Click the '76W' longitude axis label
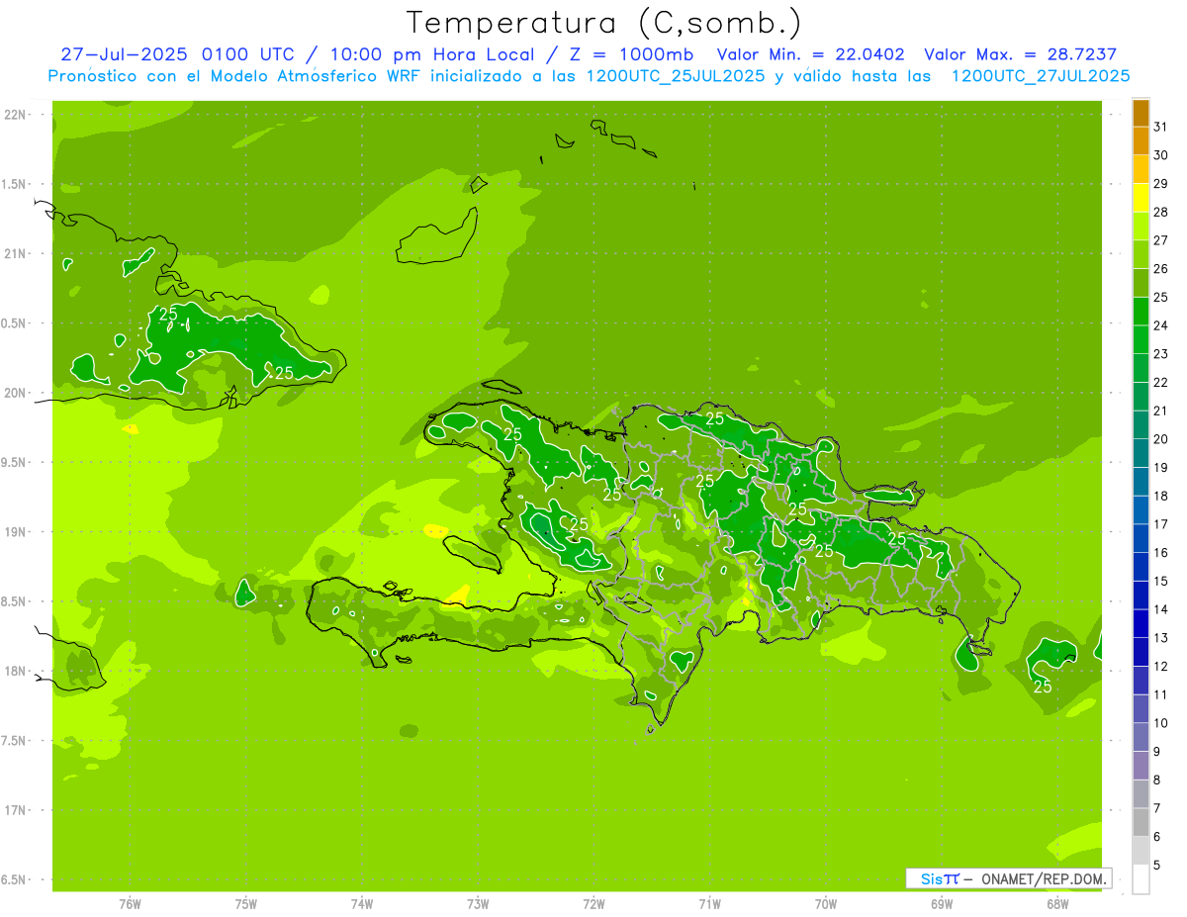Screen dimensions: 1187x917 (130, 904)
